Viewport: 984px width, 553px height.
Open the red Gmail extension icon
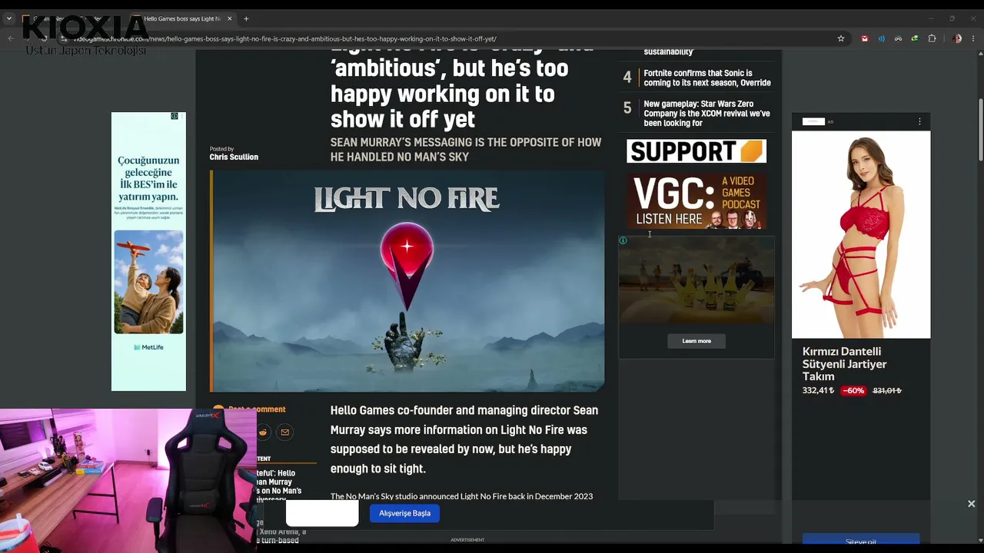[x=865, y=38]
